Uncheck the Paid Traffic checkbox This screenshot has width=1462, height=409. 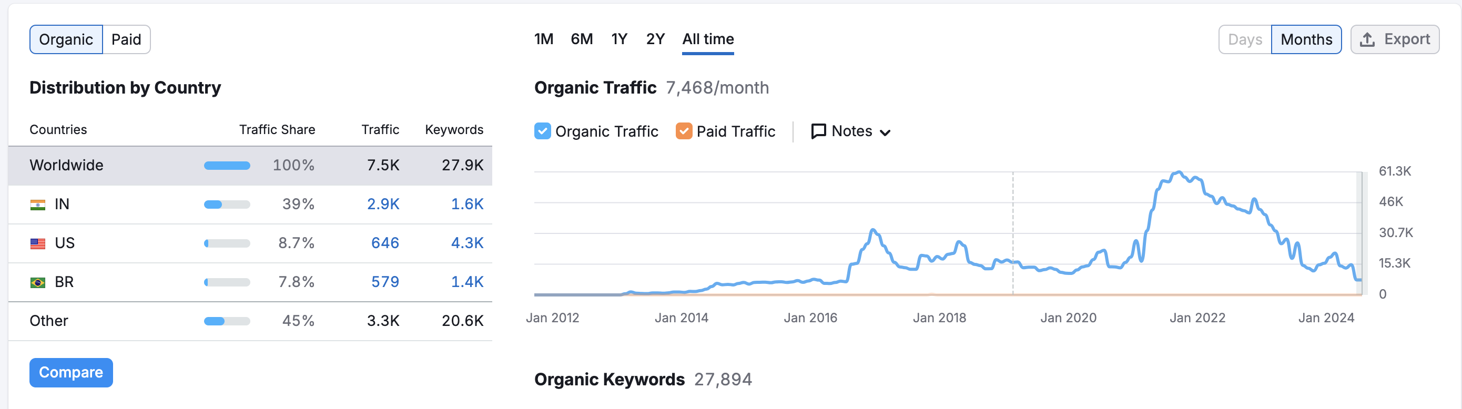(x=683, y=131)
